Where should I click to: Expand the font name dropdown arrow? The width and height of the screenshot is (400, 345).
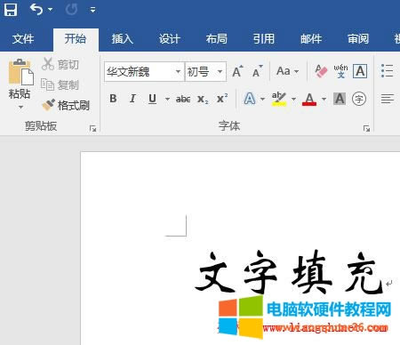click(x=178, y=72)
